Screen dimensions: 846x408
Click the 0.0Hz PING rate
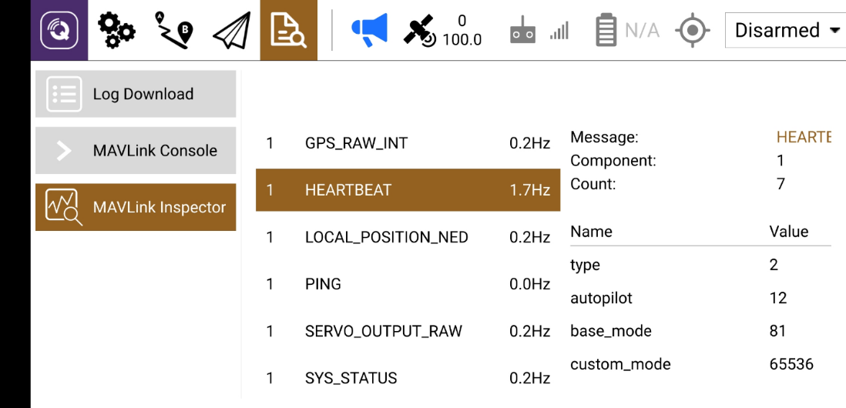pyautogui.click(x=529, y=284)
